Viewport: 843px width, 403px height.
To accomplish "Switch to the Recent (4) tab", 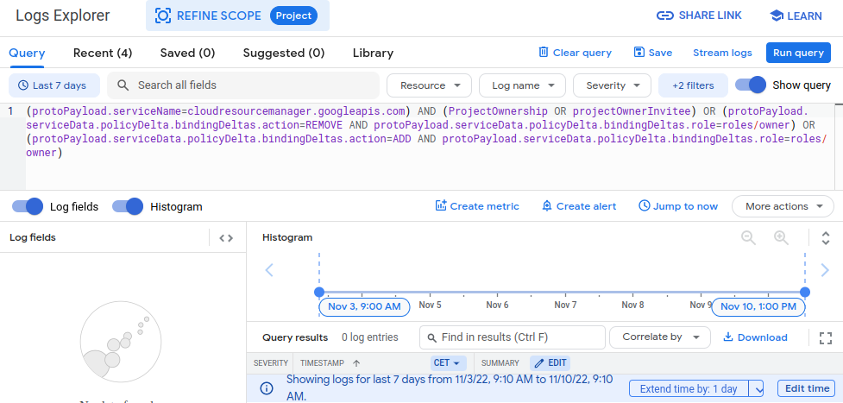I will click(103, 54).
